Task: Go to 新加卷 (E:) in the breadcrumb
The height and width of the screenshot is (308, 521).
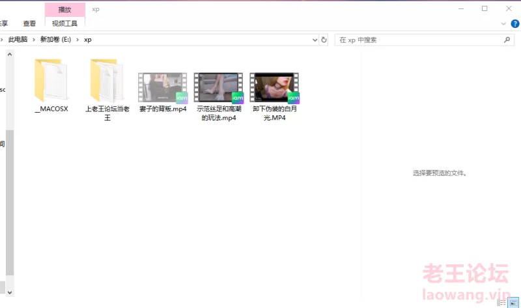Action: pyautogui.click(x=55, y=40)
